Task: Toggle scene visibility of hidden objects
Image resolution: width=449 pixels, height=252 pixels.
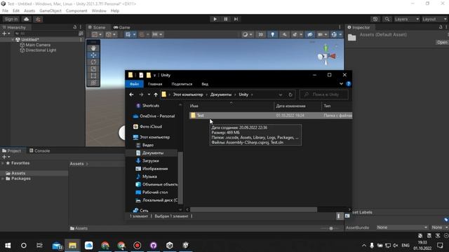Action: tap(310, 34)
